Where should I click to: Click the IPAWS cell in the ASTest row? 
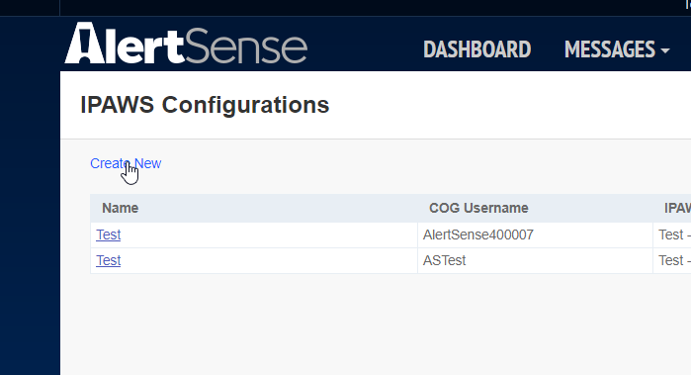coord(672,261)
